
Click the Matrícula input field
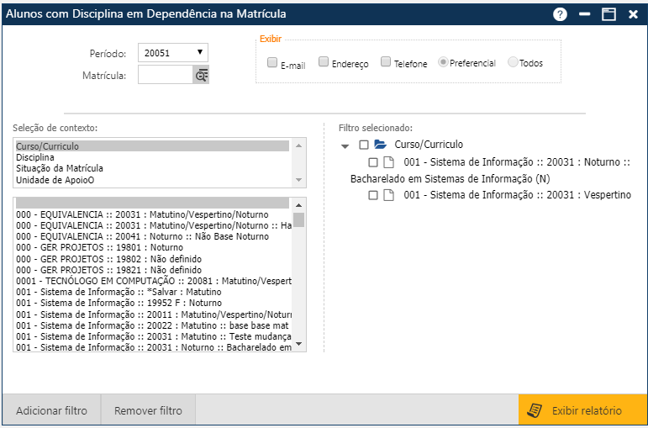point(166,76)
